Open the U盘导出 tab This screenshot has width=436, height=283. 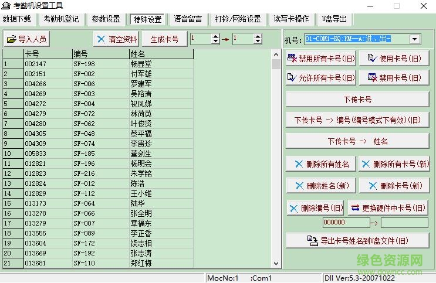pyautogui.click(x=334, y=19)
